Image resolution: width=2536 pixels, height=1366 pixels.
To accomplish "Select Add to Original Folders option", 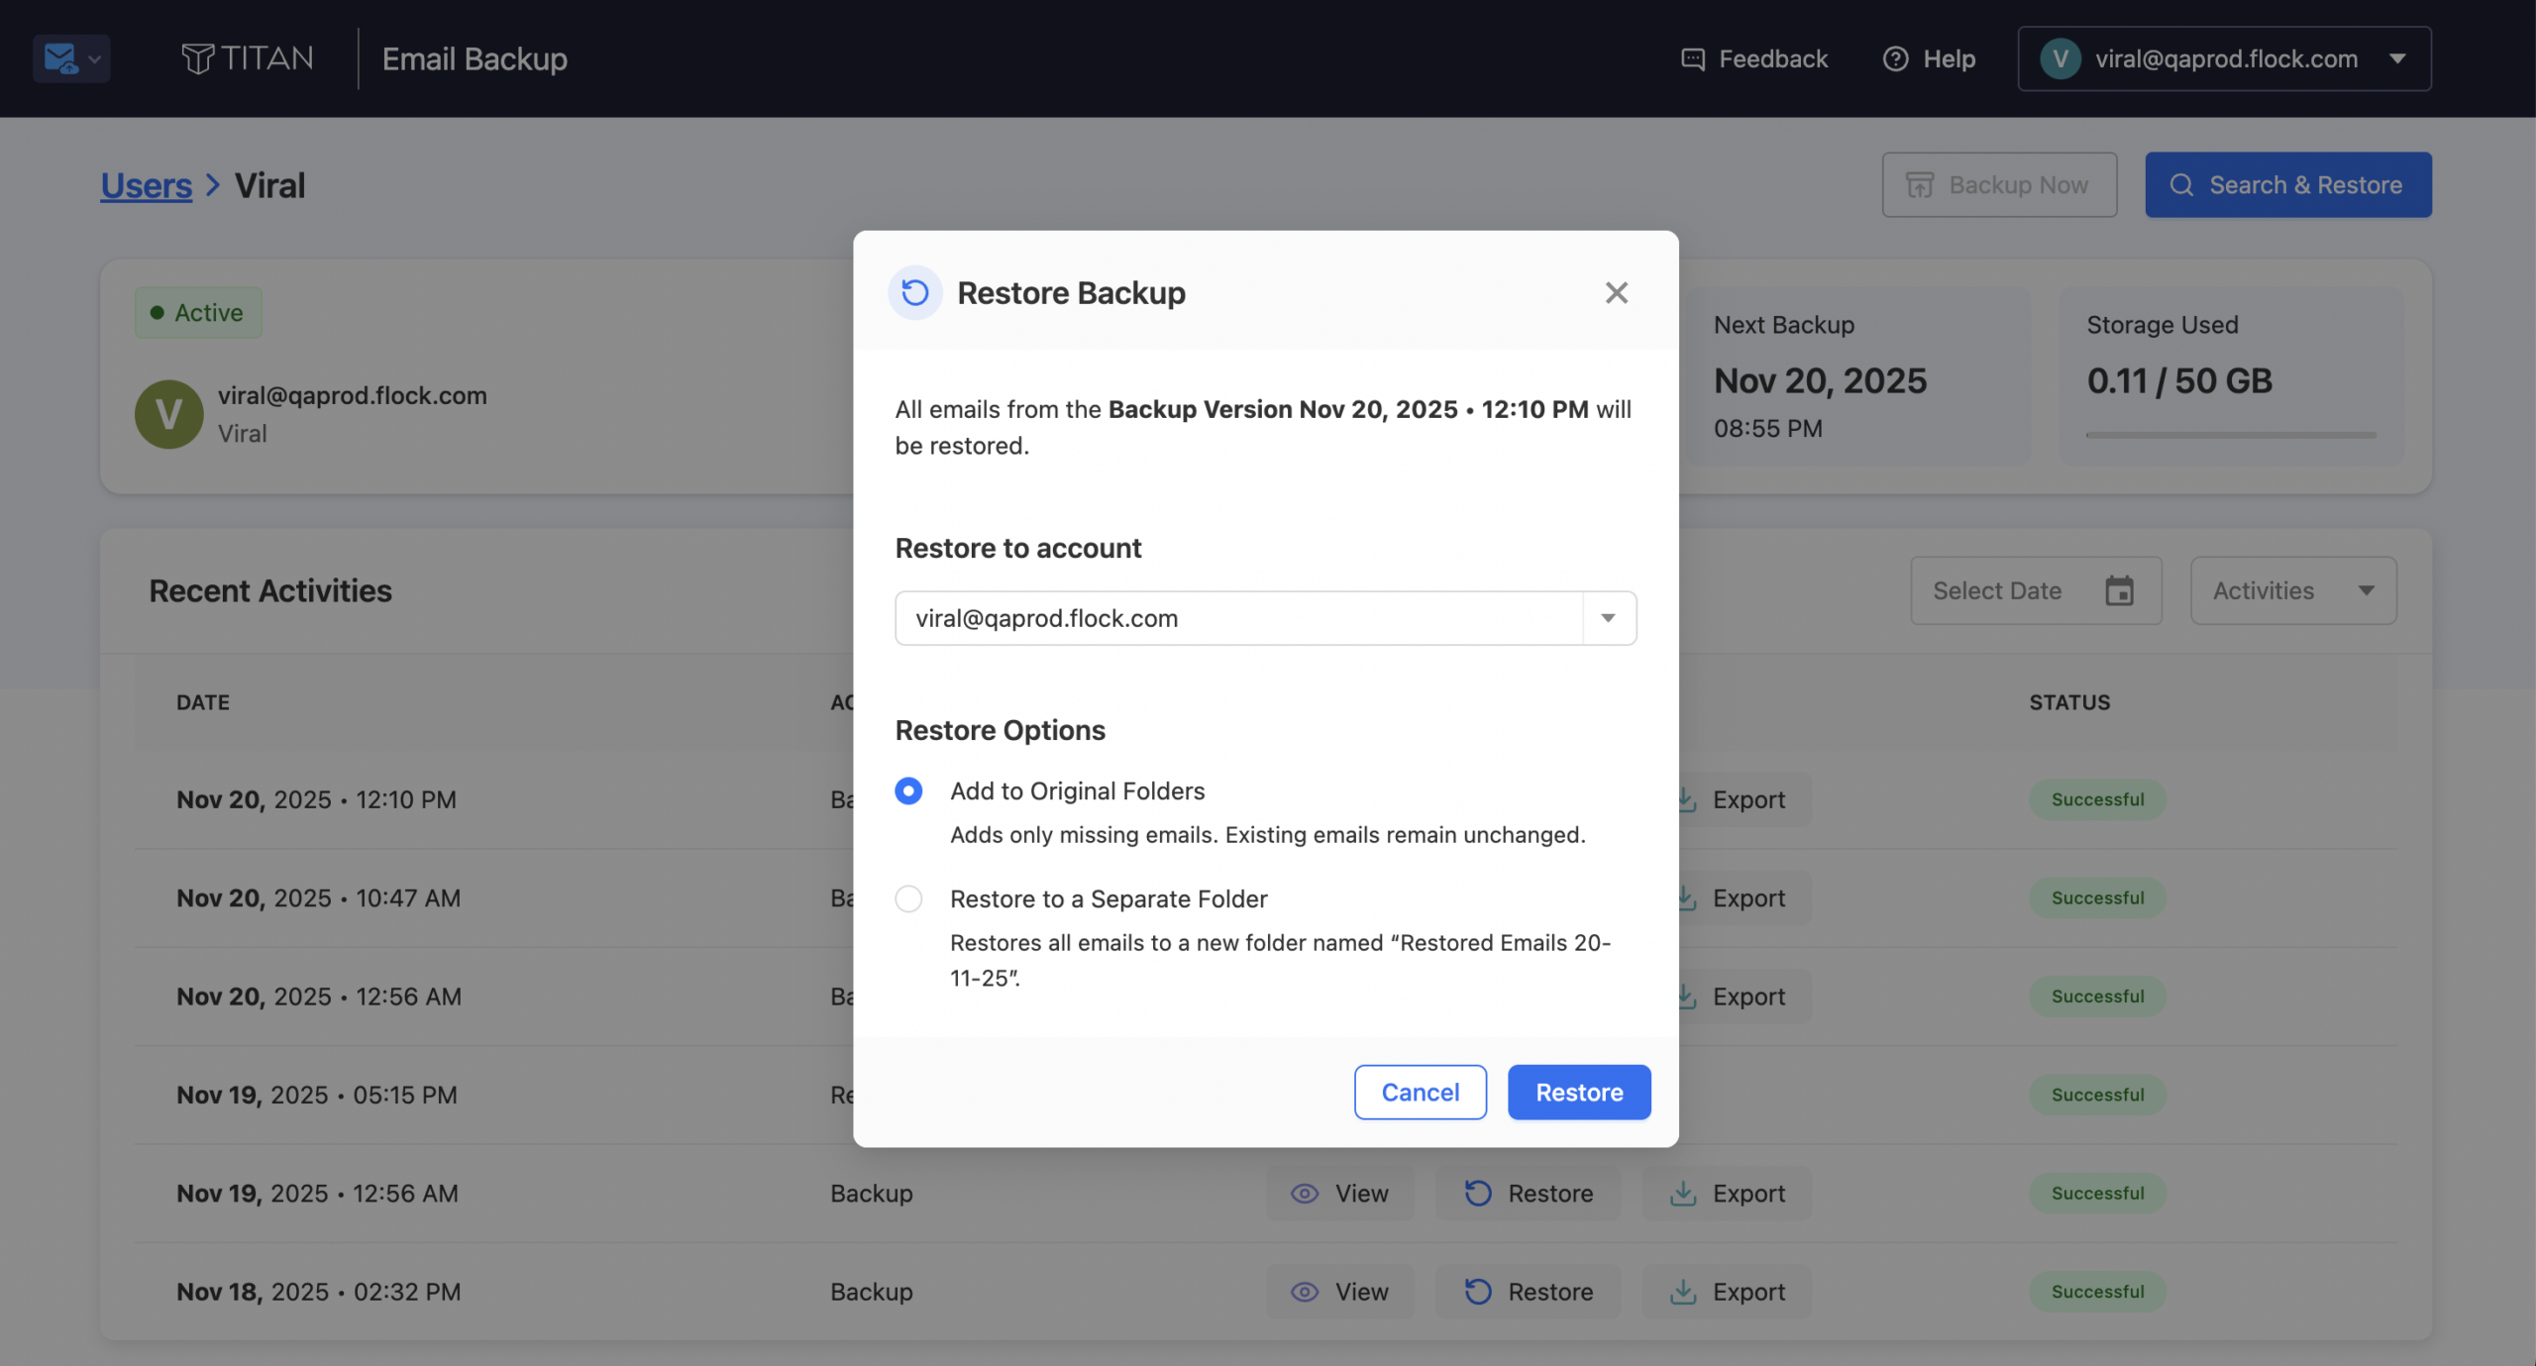I will pos(908,790).
